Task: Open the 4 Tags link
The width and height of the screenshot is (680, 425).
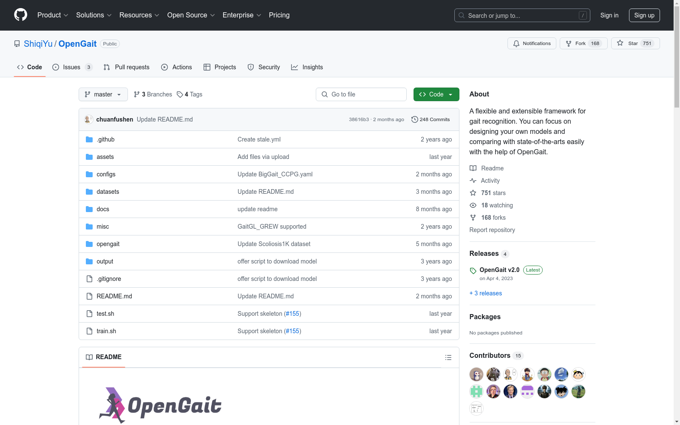Action: pos(190,94)
